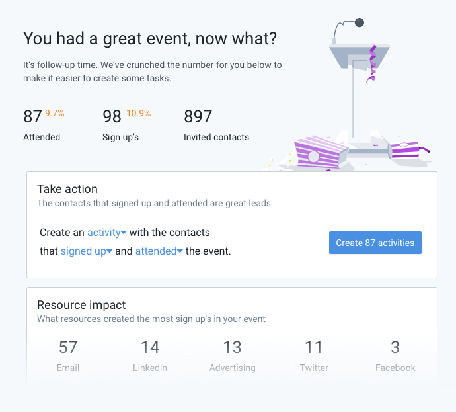Click the striped popcorn box illustration
Viewport: 456px width, 412px height.
tap(320, 152)
